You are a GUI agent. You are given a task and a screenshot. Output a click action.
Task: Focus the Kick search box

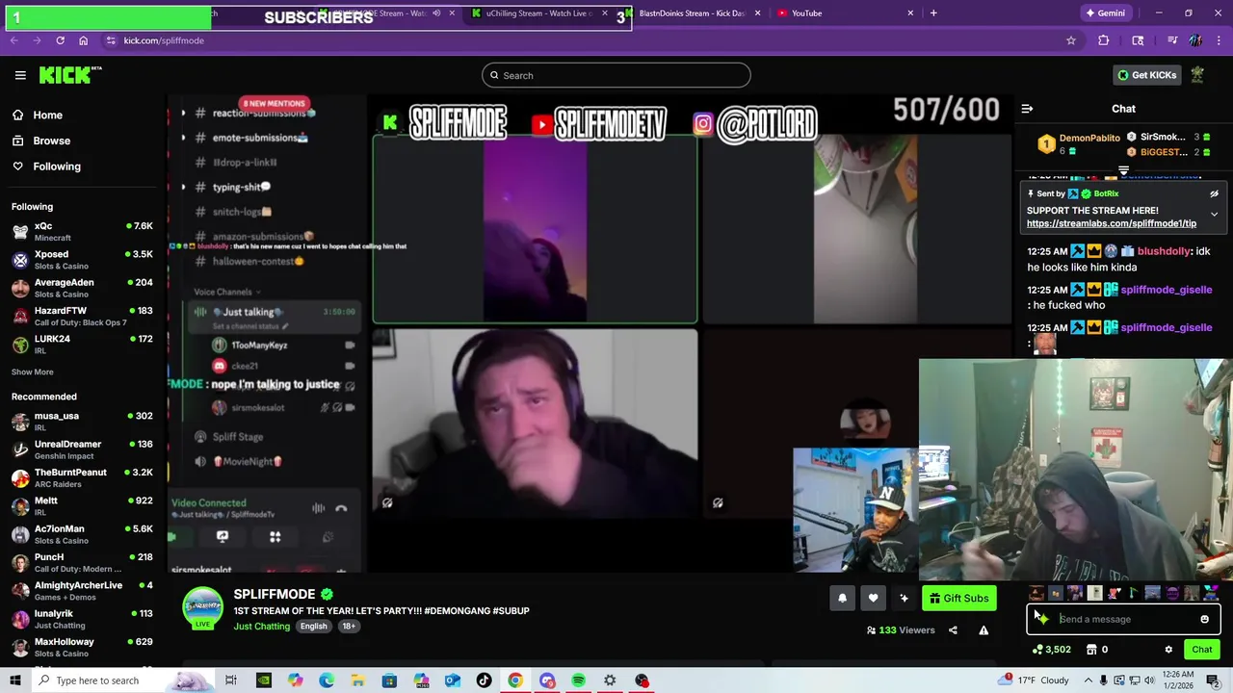[616, 75]
